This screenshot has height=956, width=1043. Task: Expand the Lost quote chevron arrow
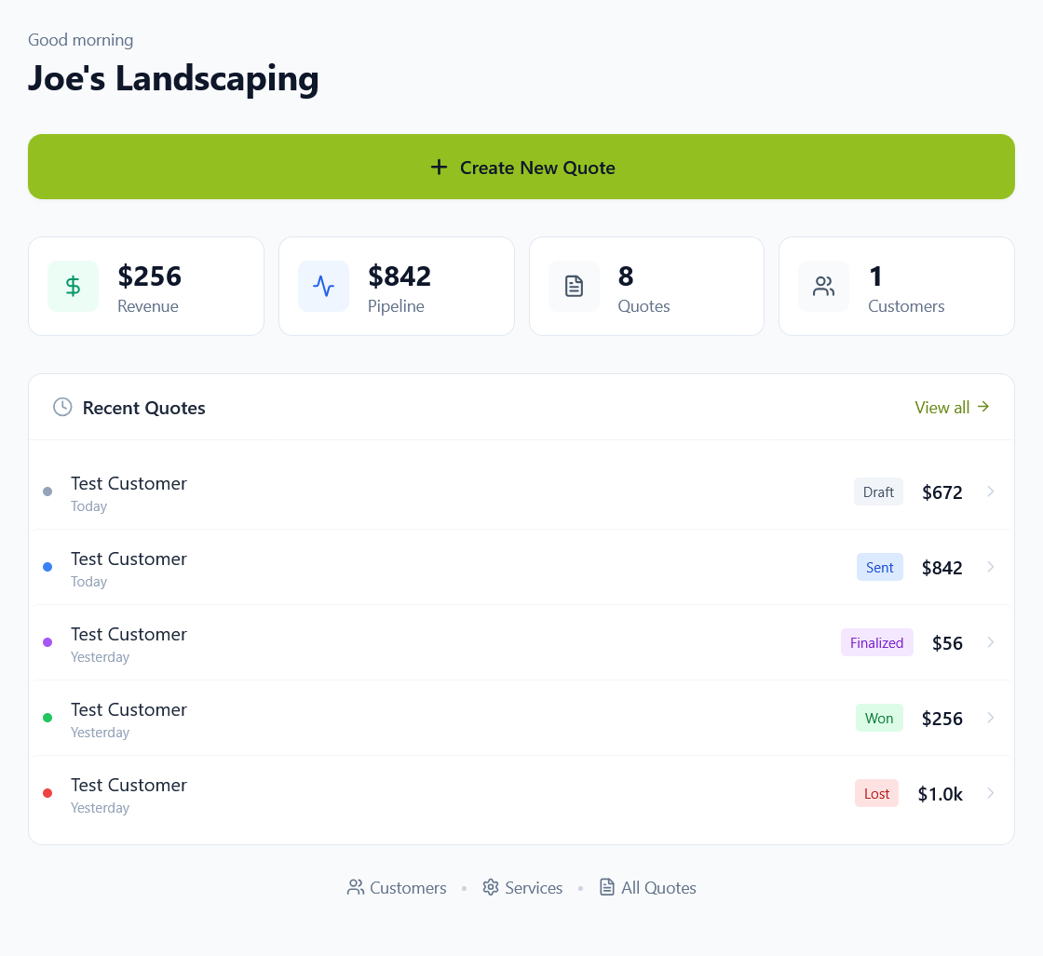(x=991, y=793)
